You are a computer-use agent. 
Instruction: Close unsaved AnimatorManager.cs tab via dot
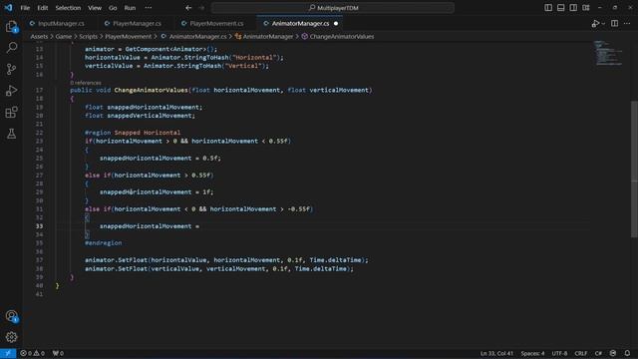click(336, 24)
